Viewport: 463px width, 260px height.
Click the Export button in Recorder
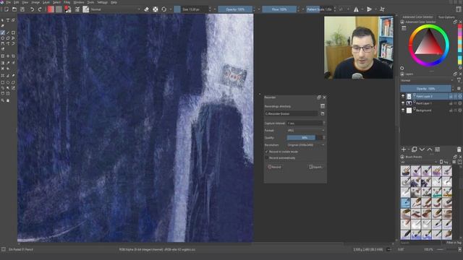tap(315, 167)
